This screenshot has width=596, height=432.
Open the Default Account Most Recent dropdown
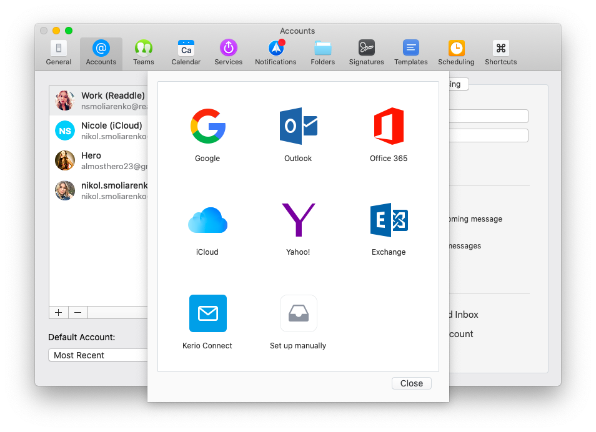(98, 355)
